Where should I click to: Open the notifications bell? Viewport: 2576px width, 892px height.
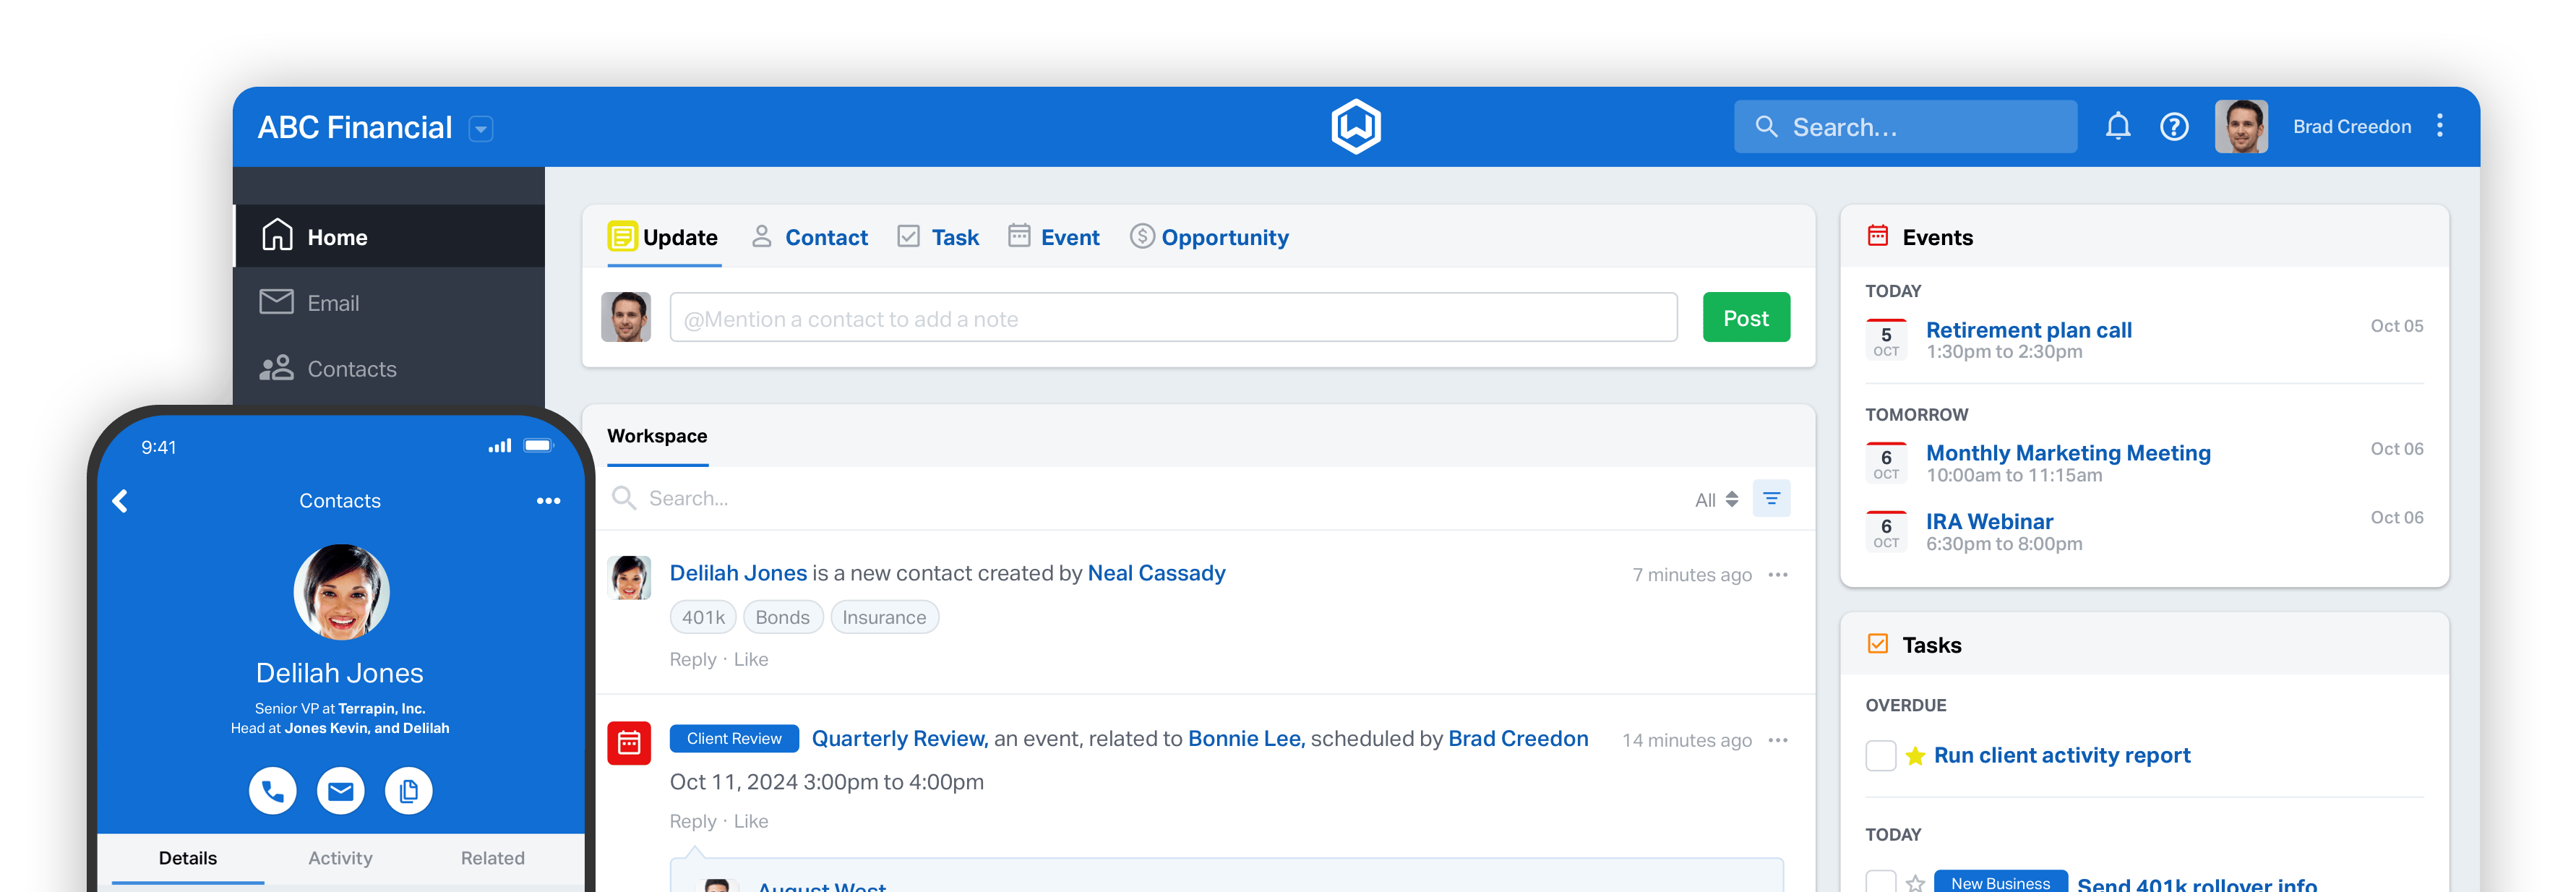[x=2117, y=127]
